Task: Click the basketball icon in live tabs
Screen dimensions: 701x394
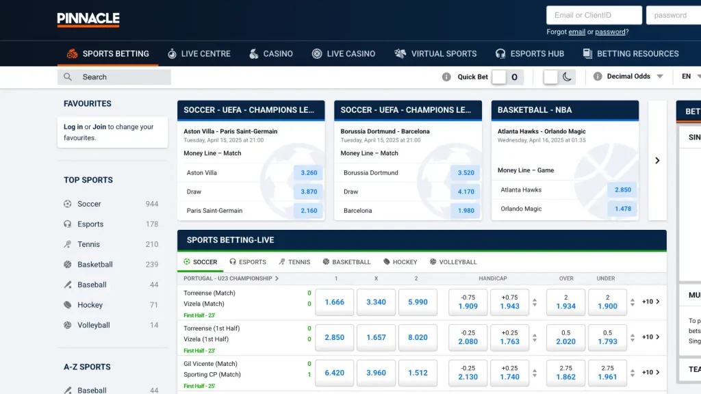Action: [x=326, y=262]
